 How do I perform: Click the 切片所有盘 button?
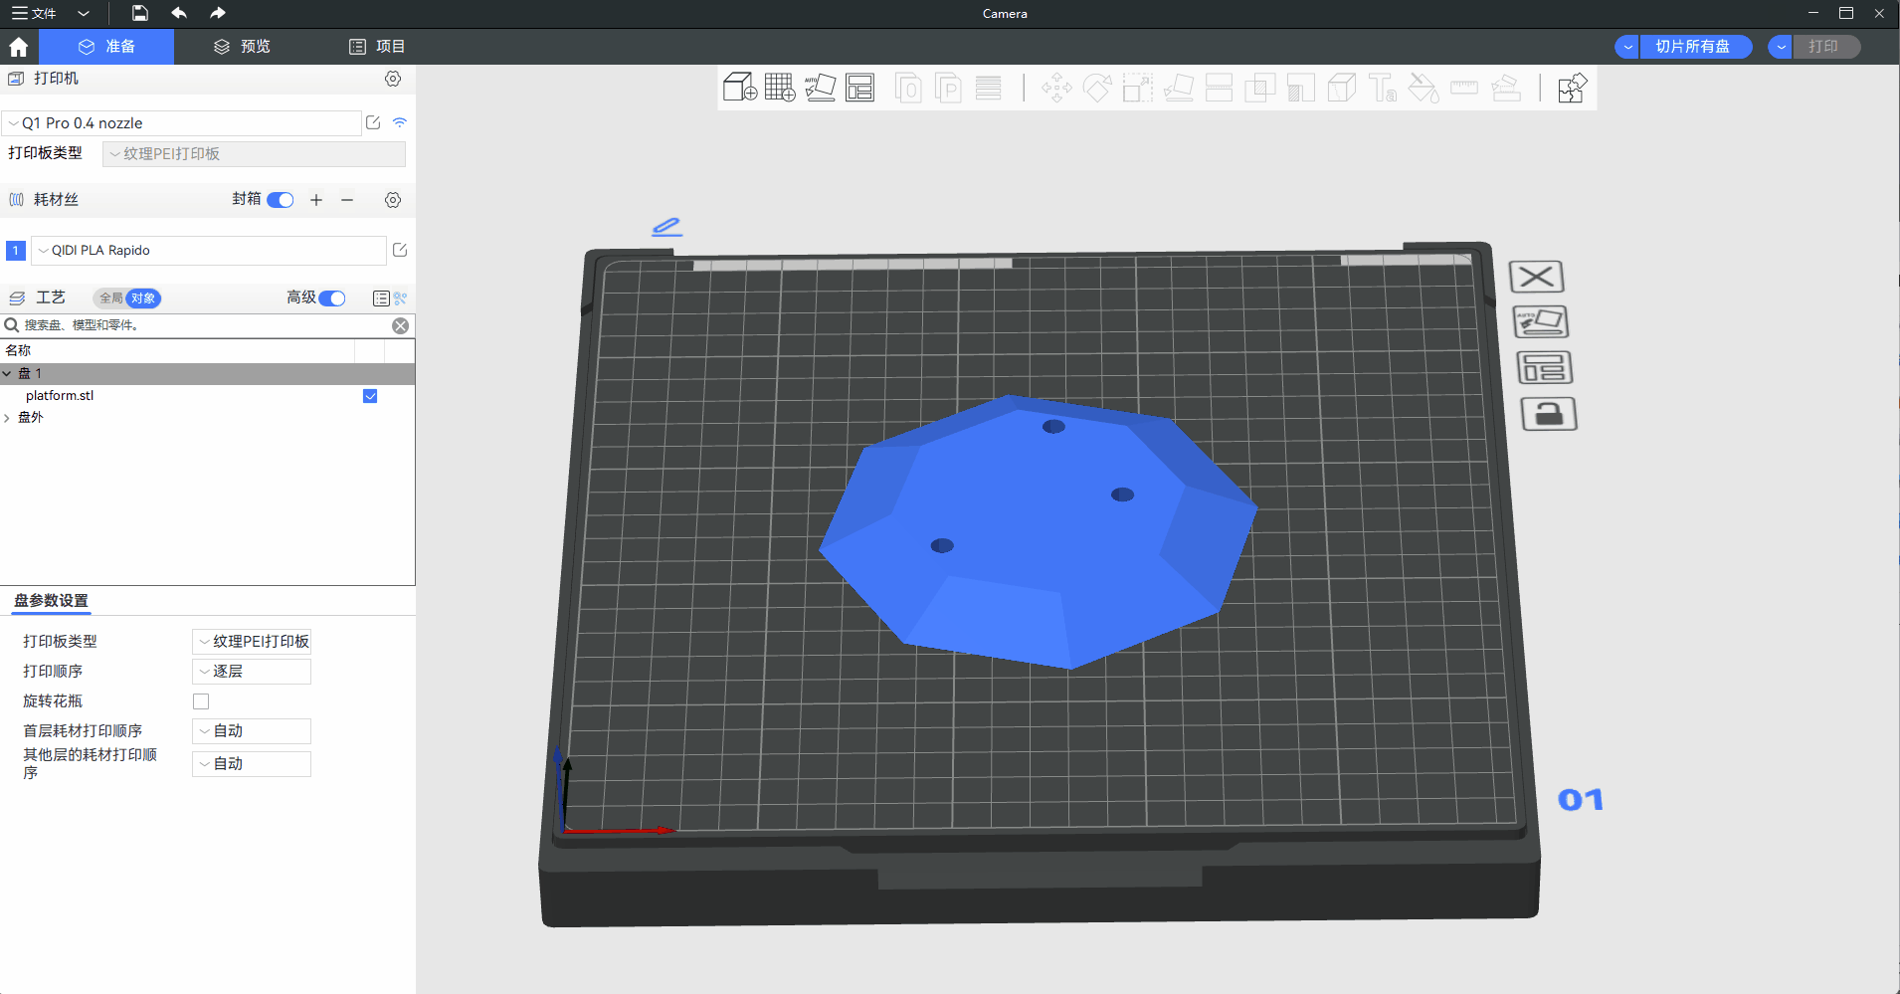click(1691, 47)
